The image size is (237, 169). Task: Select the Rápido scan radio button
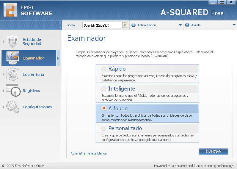coord(104,69)
